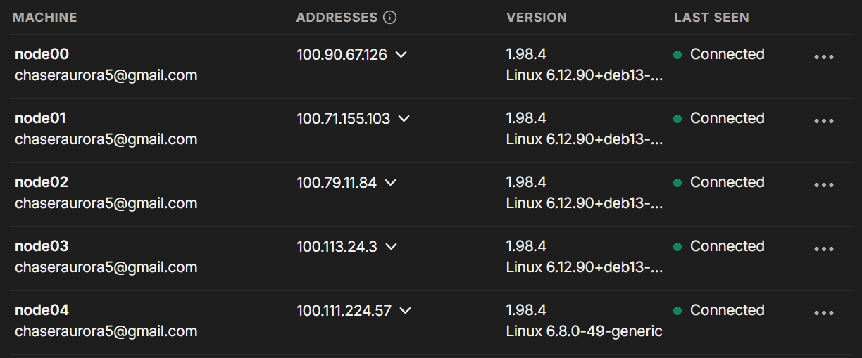The width and height of the screenshot is (862, 358).
Task: Expand addresses dropdown for 100.113.24.3
Action: click(392, 246)
